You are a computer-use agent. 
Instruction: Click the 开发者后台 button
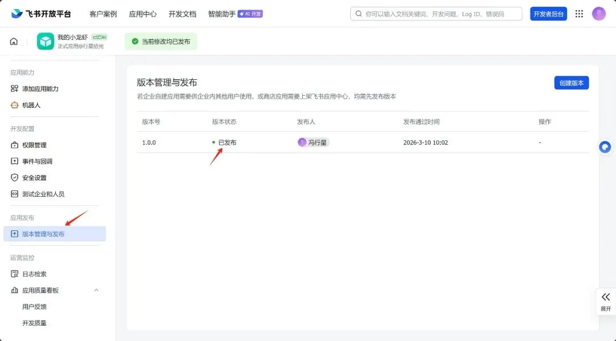pos(549,14)
